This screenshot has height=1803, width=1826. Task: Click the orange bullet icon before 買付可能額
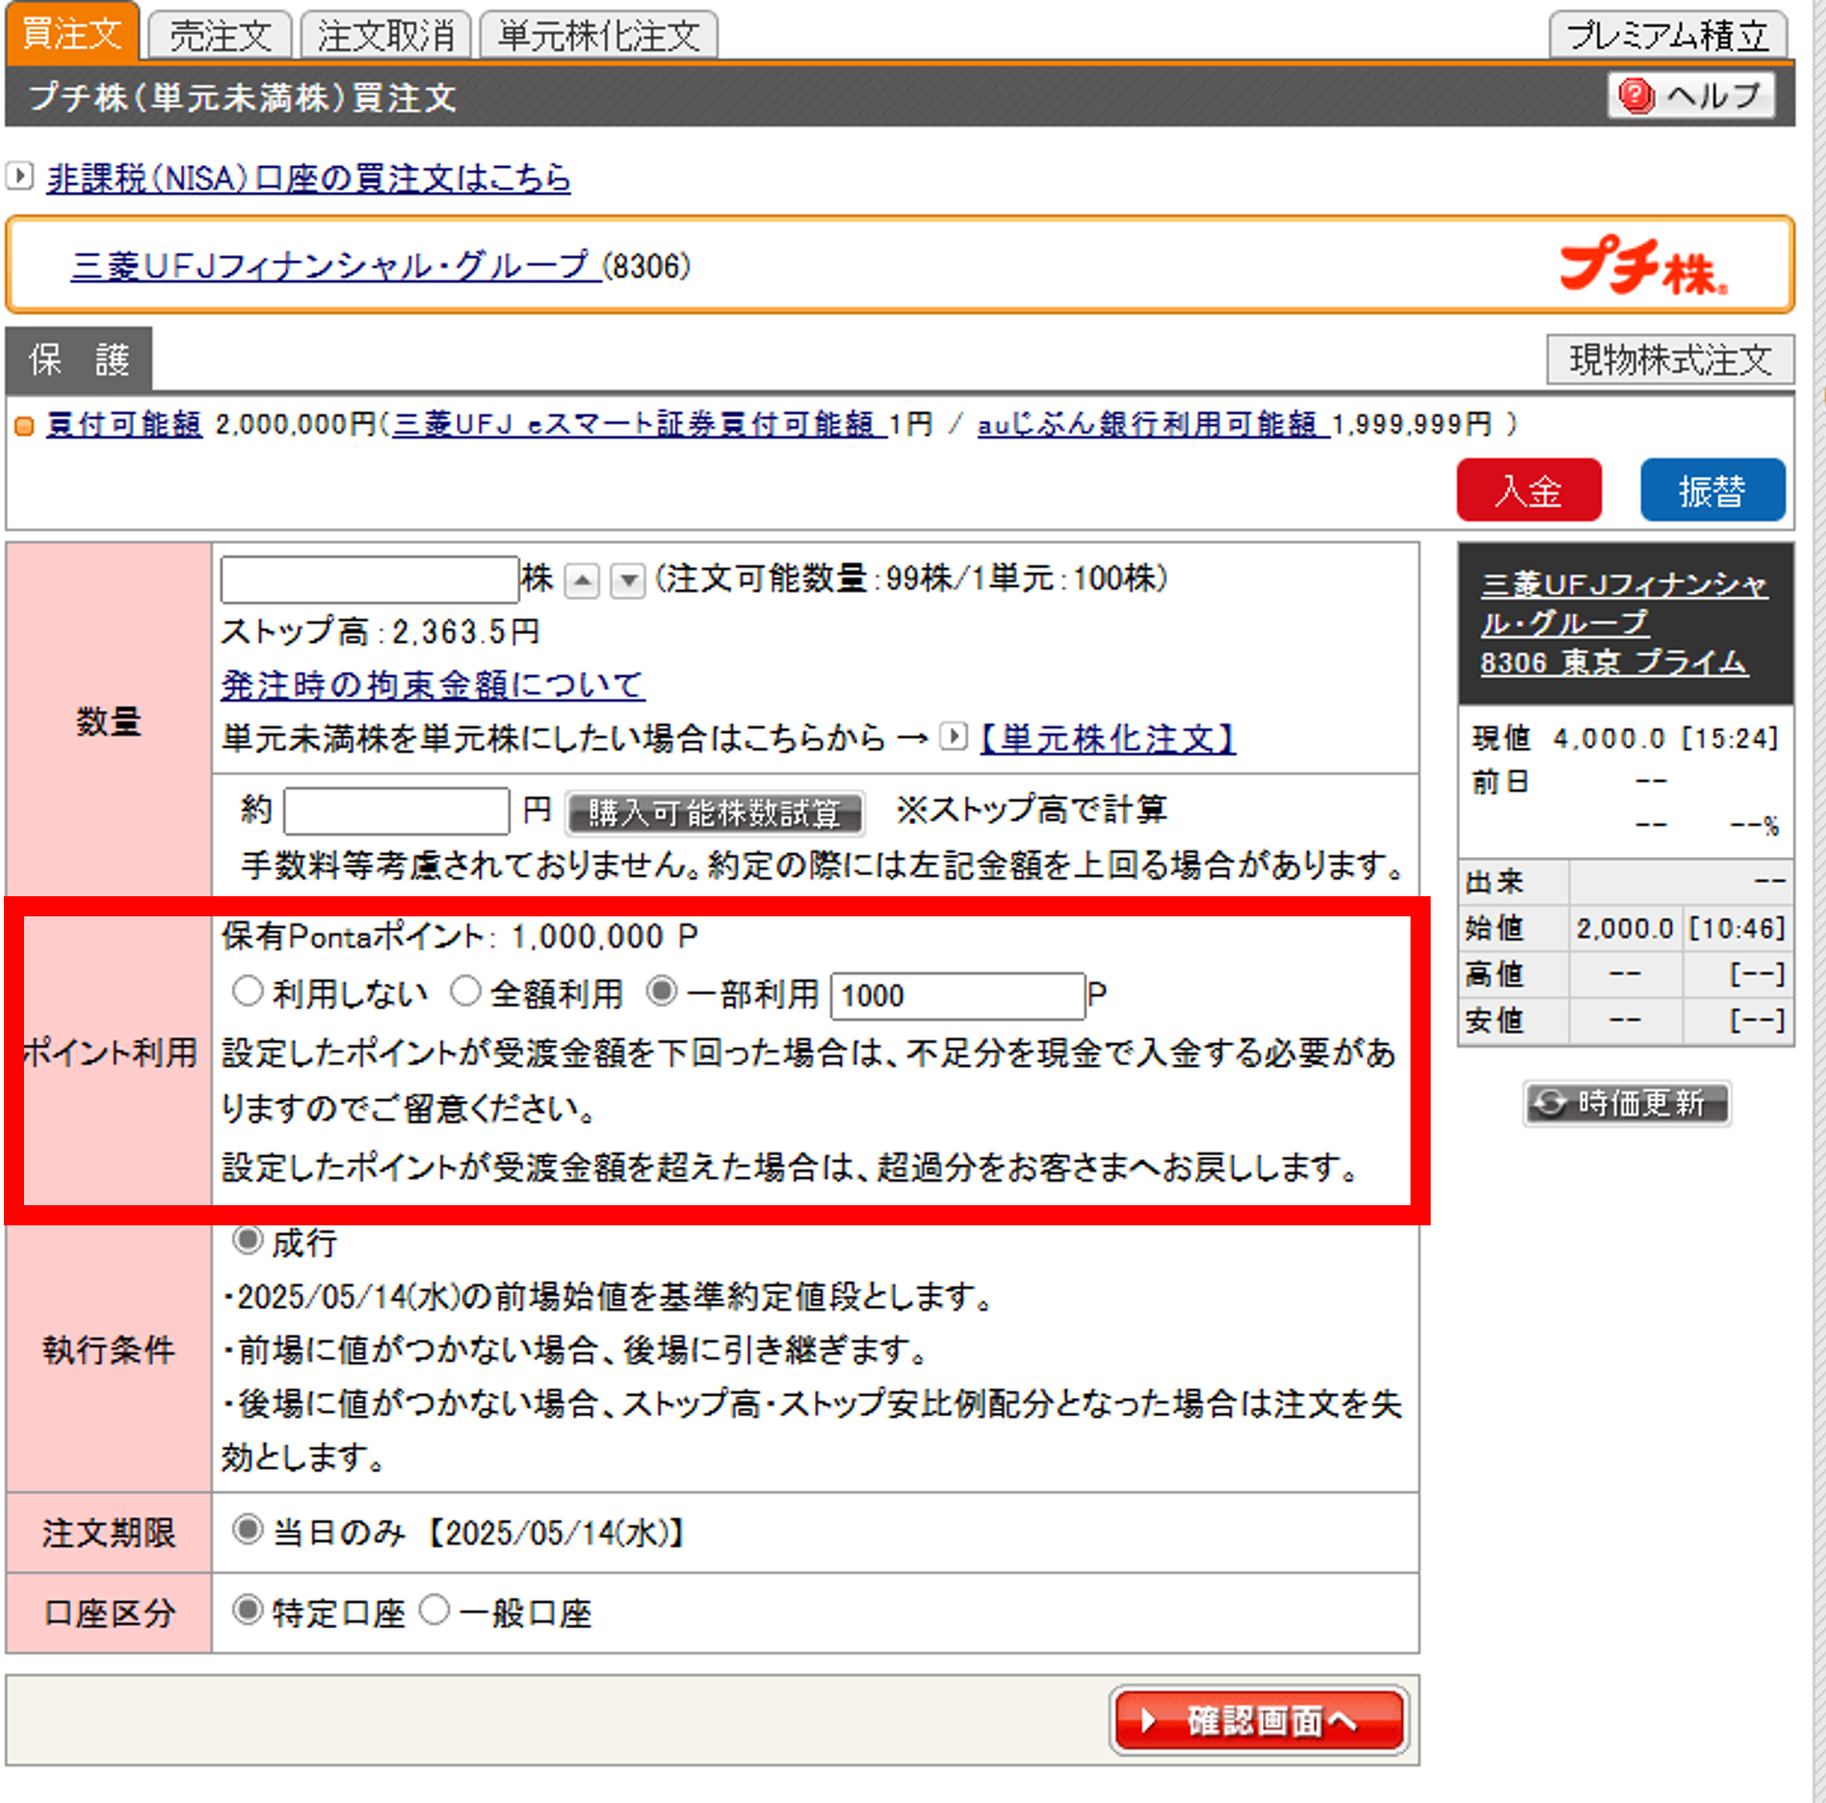click(x=24, y=425)
